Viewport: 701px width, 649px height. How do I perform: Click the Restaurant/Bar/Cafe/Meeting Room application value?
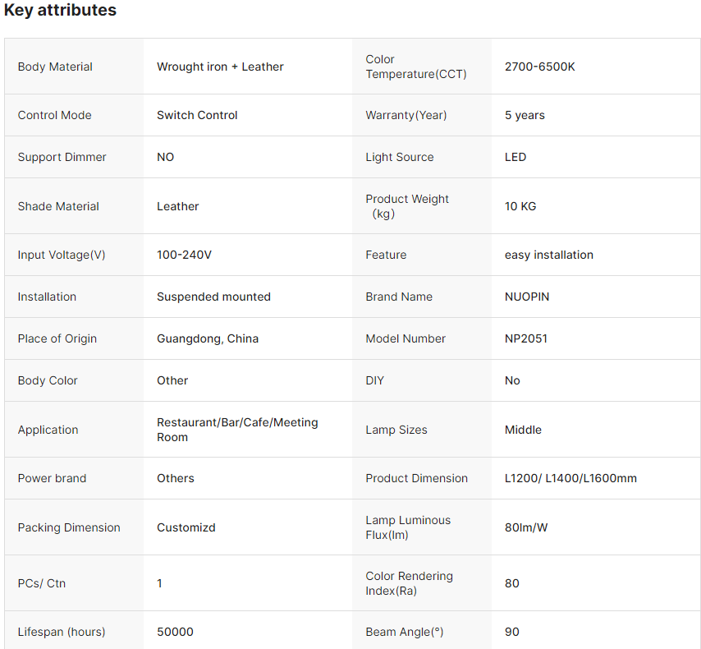[237, 430]
